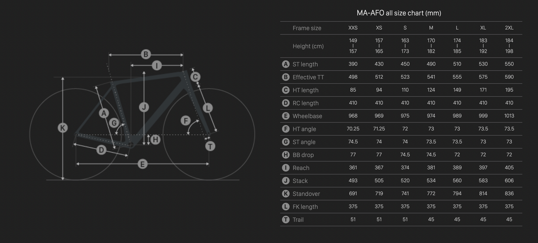Click the Wheelbase row label
The width and height of the screenshot is (538, 243).
pyautogui.click(x=307, y=116)
